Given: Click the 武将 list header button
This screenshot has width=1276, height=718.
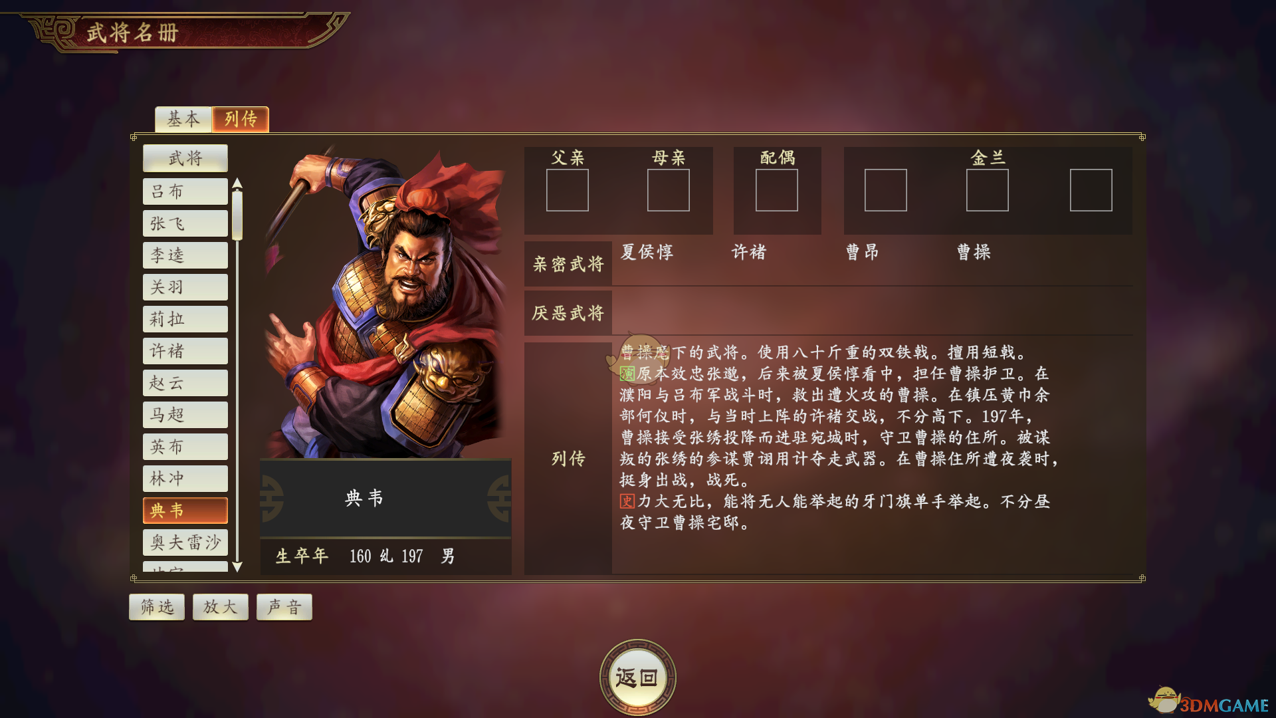Looking at the screenshot, I should pyautogui.click(x=185, y=158).
